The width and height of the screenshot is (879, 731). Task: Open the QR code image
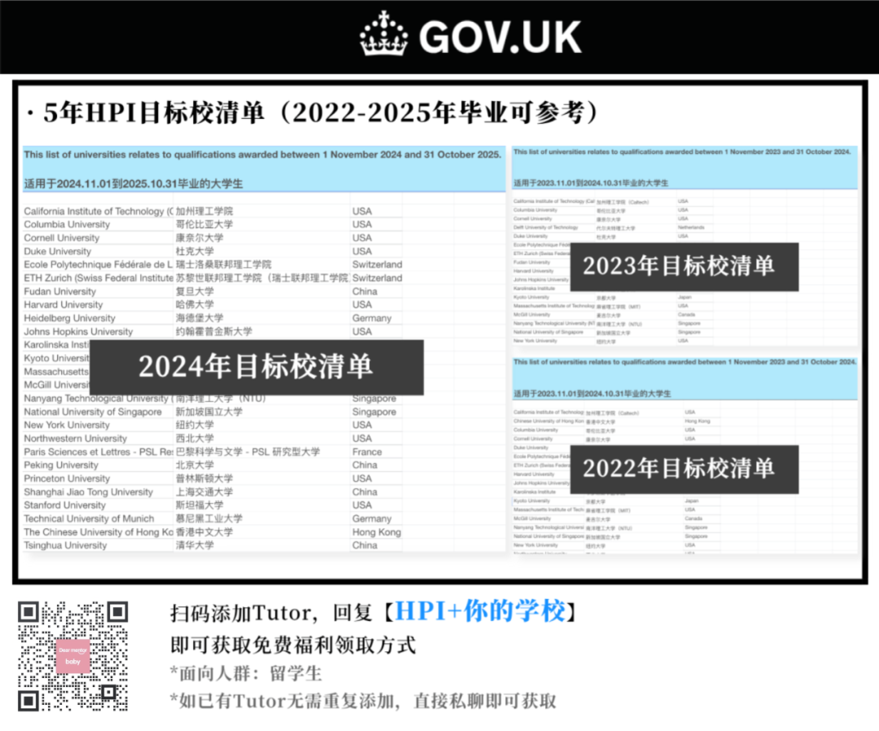click(x=73, y=656)
